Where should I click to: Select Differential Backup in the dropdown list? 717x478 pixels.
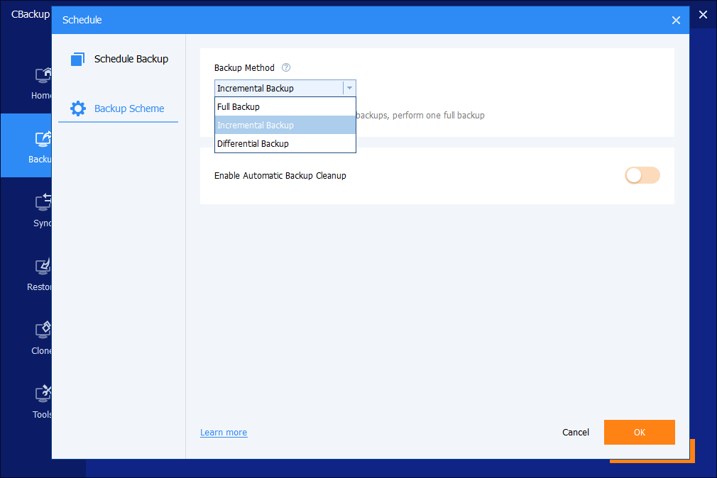284,144
